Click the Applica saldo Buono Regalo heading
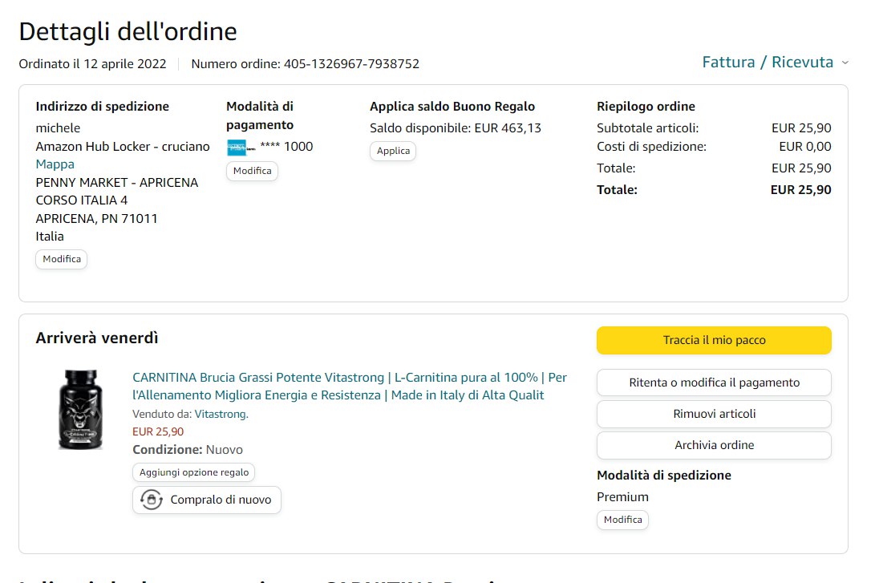 pos(452,107)
